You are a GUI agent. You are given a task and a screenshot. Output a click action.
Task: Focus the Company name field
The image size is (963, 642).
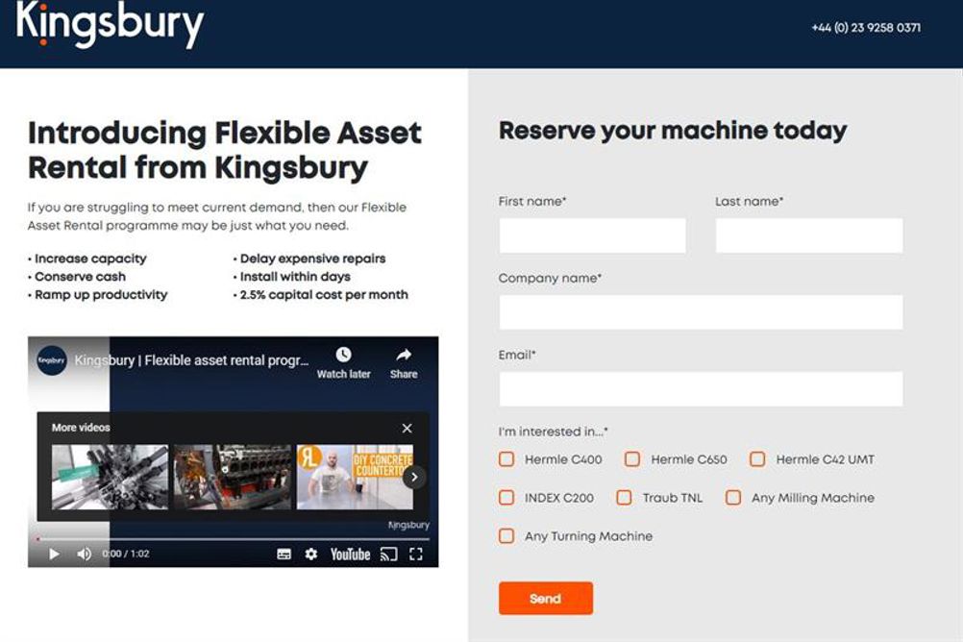701,312
